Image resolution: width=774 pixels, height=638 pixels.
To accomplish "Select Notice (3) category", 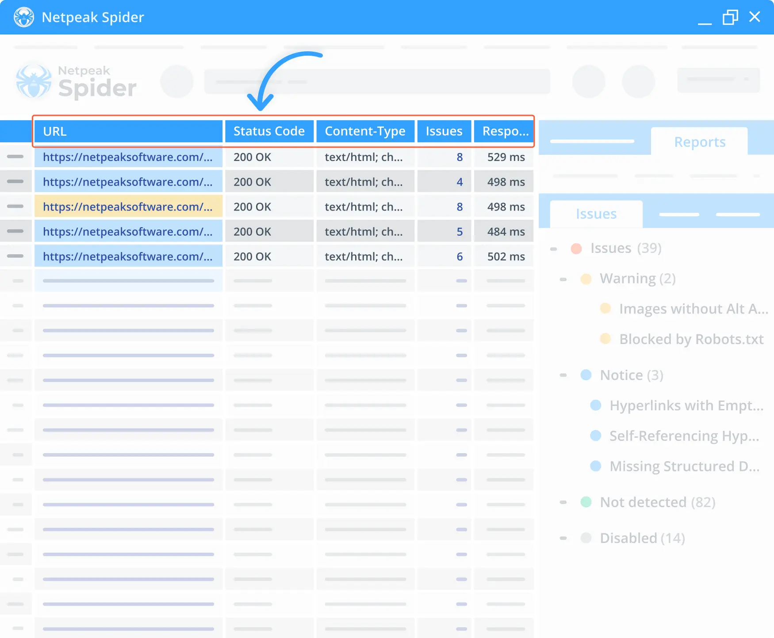I will click(632, 375).
